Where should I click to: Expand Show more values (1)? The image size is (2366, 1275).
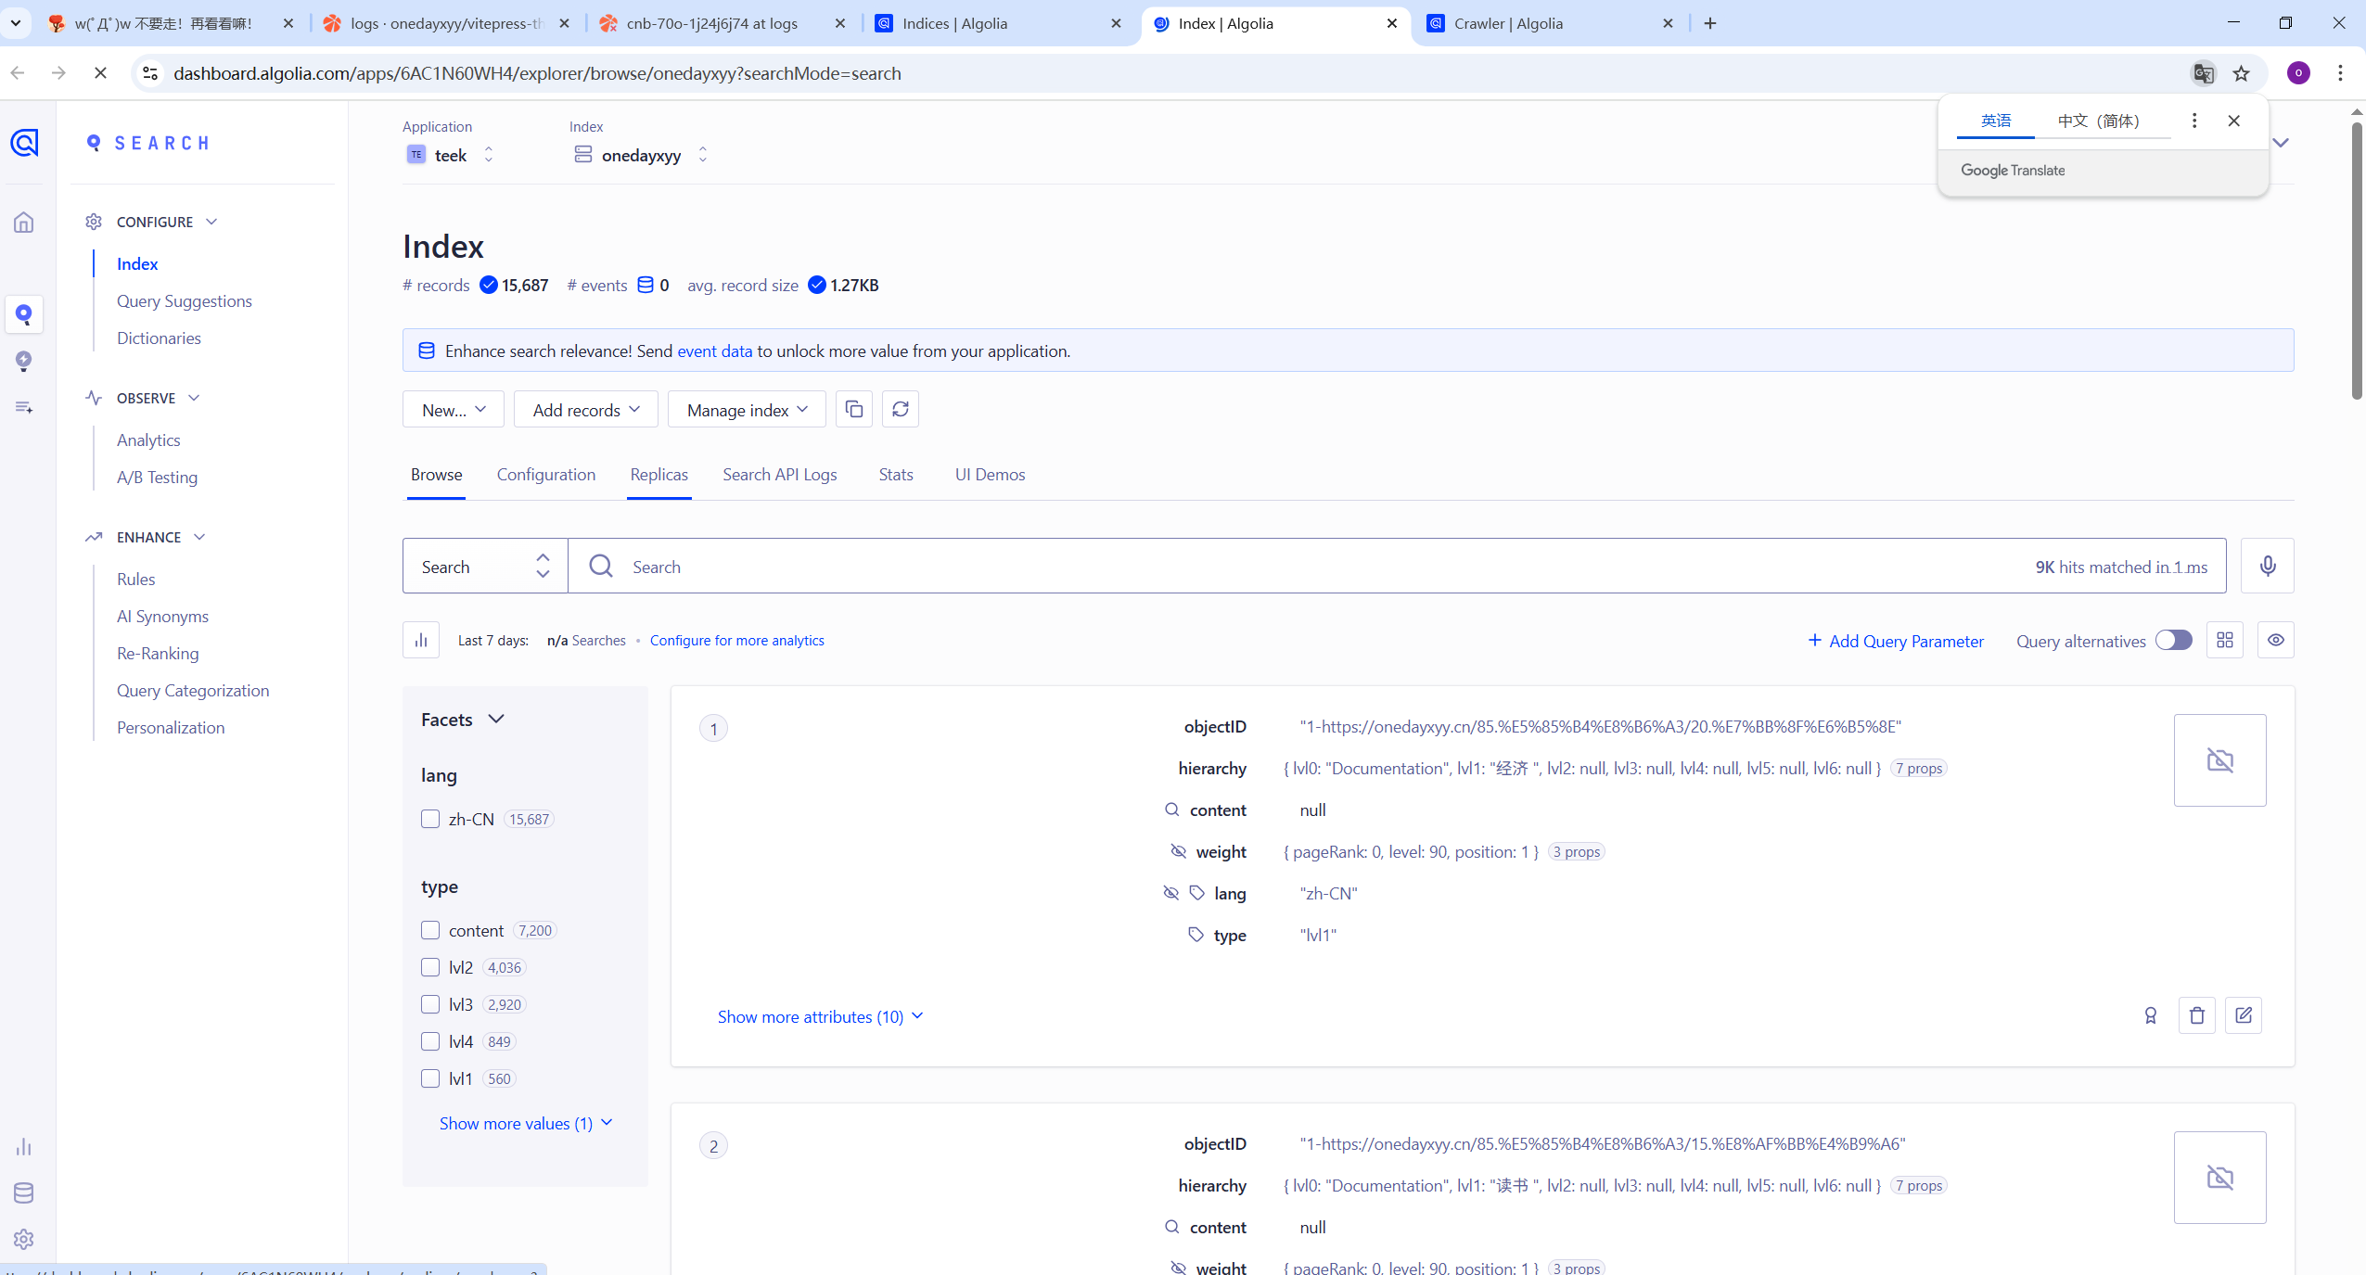click(x=526, y=1123)
